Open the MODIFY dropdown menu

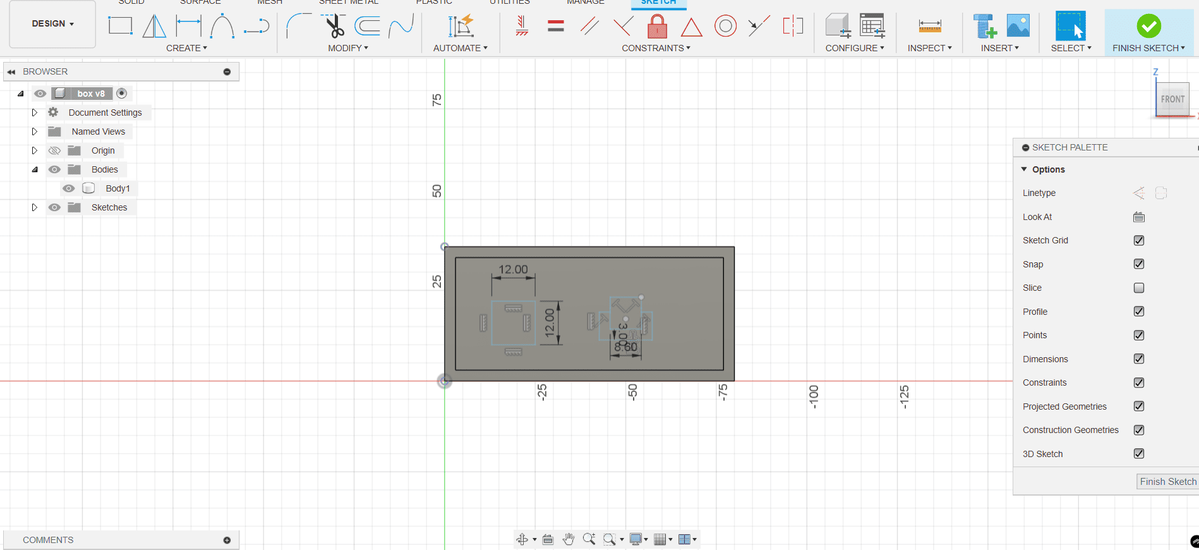pos(348,48)
